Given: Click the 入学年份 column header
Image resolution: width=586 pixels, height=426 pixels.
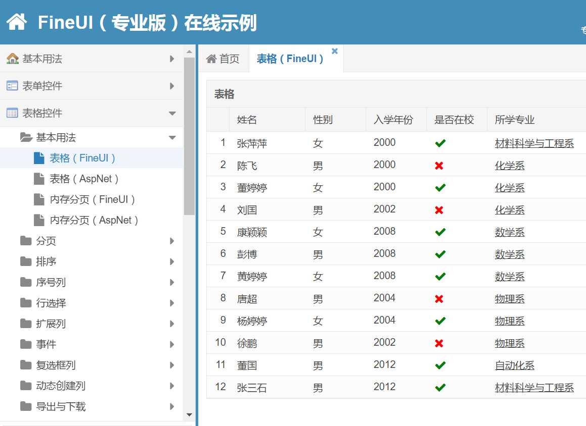Looking at the screenshot, I should click(396, 120).
